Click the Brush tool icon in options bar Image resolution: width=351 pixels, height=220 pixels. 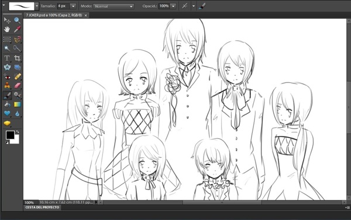coord(202,6)
